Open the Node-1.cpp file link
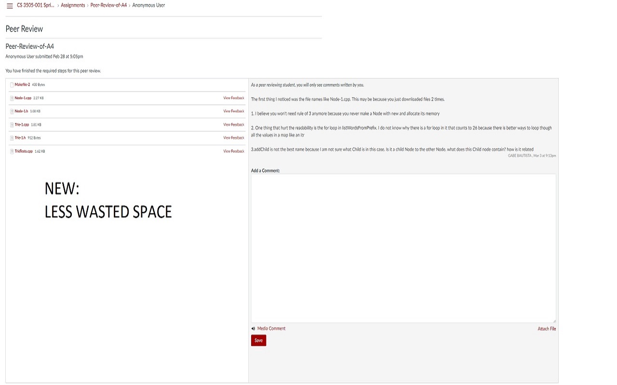 23,98
